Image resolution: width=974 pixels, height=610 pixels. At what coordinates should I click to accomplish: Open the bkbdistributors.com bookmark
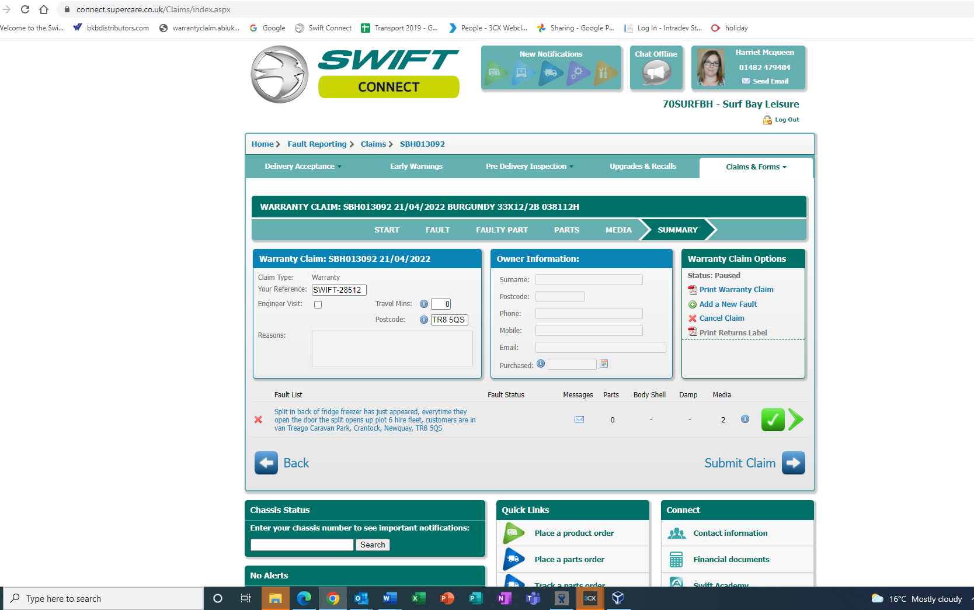[x=111, y=28]
